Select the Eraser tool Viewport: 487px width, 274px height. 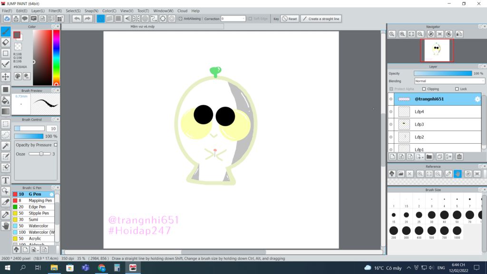(x=6, y=42)
